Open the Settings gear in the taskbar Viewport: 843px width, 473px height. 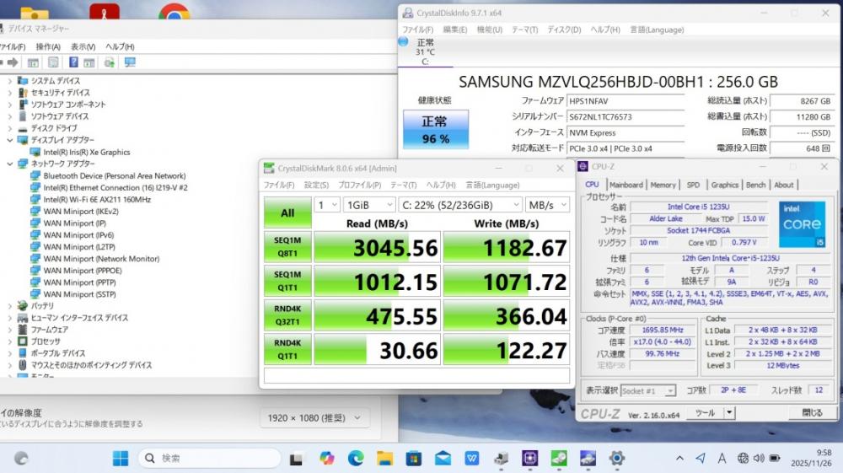pos(617,458)
